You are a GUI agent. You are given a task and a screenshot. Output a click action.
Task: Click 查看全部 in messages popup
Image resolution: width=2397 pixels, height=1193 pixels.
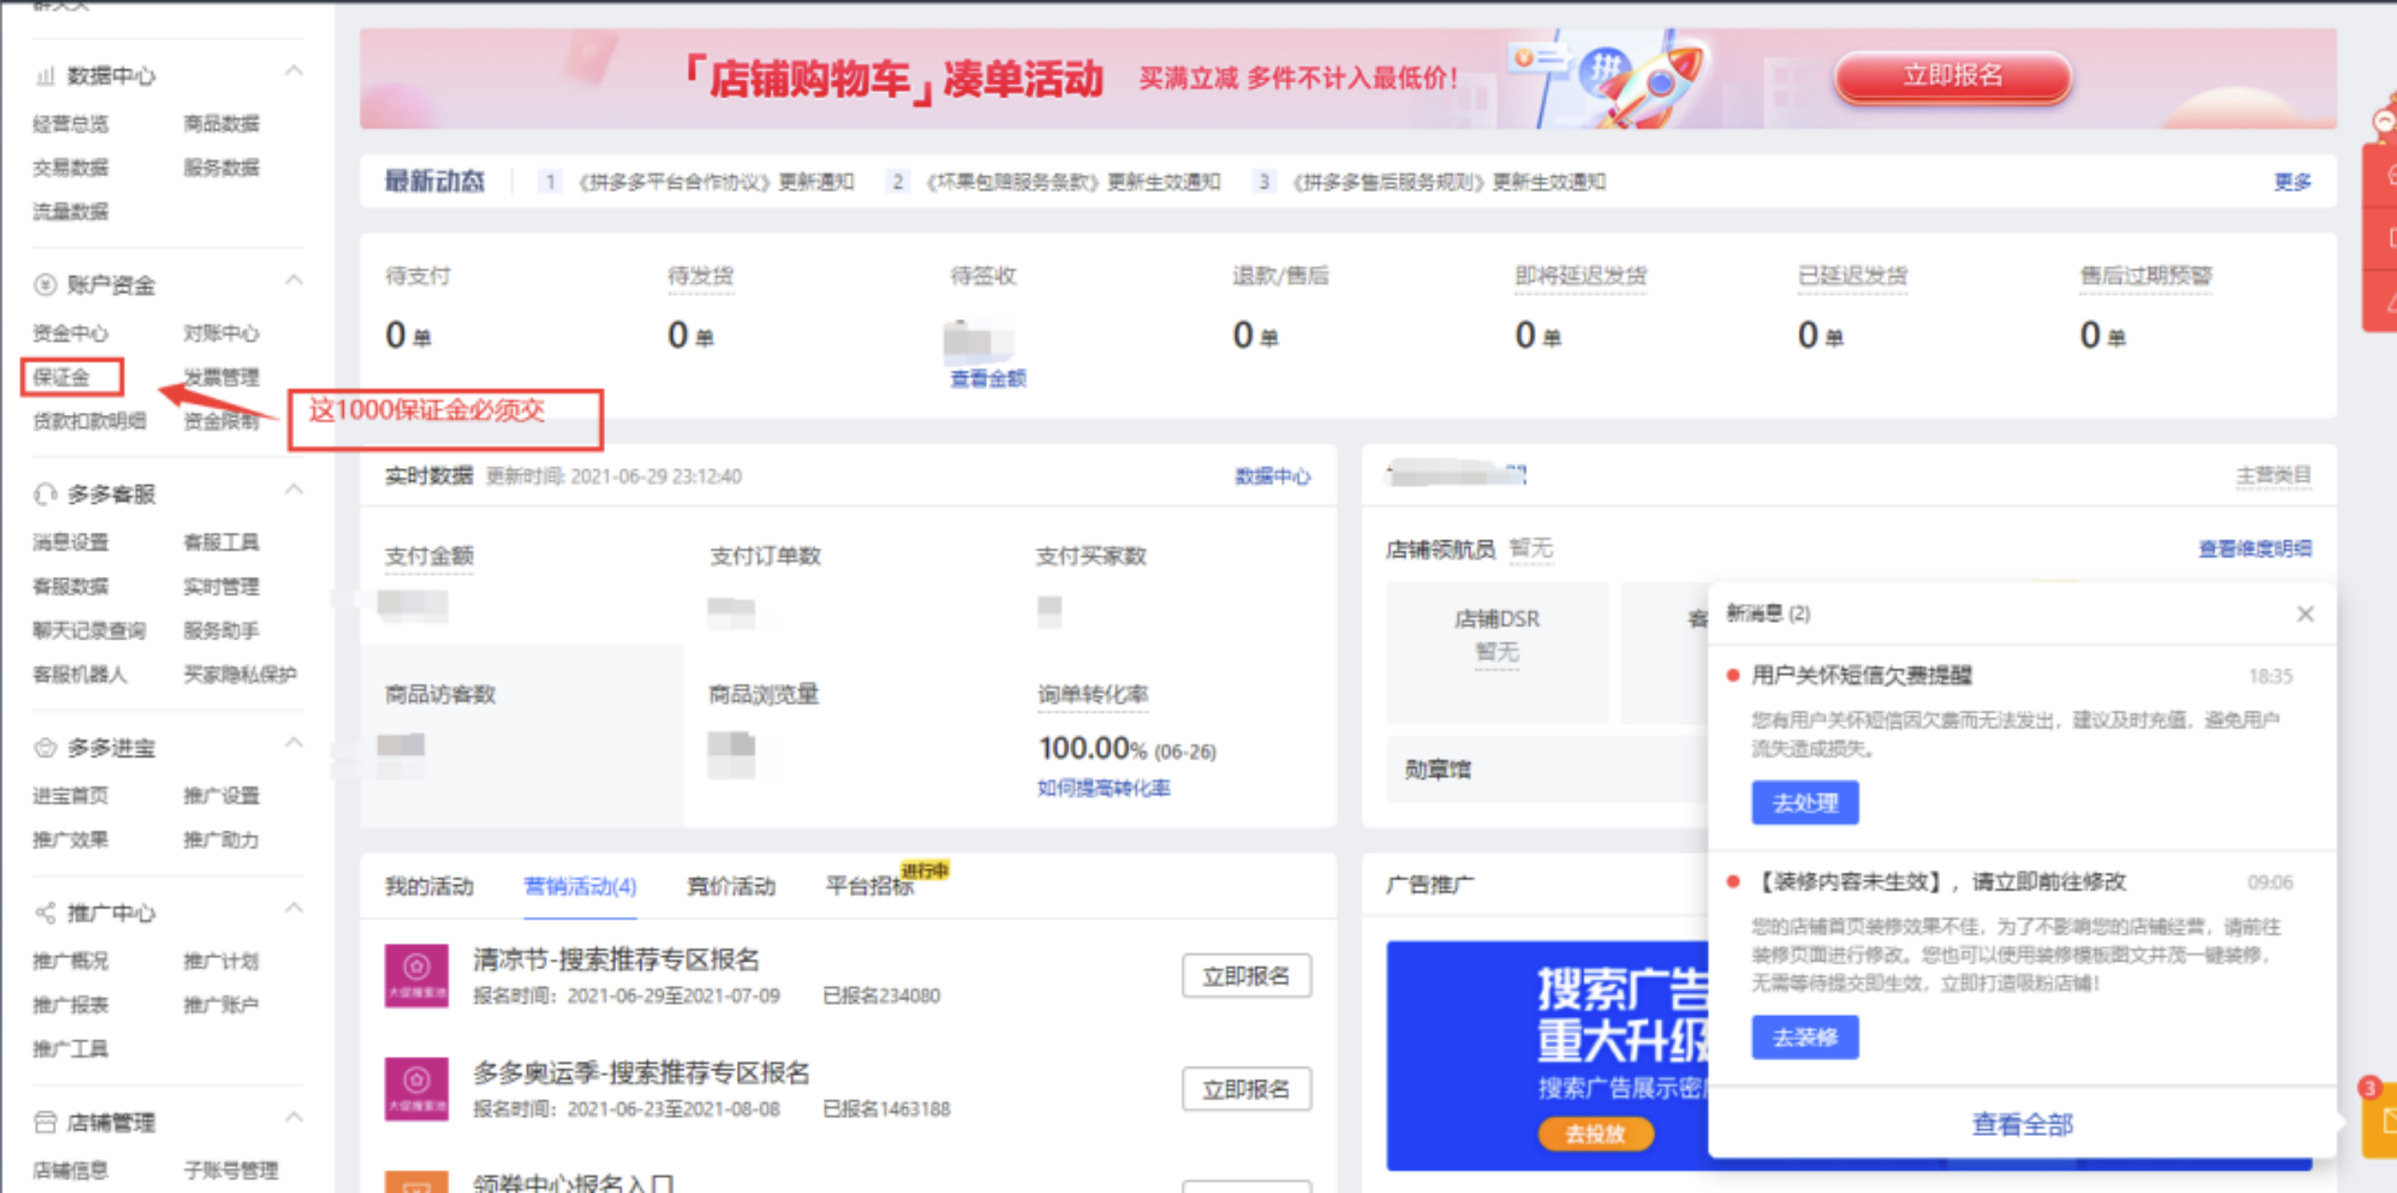[2022, 1124]
